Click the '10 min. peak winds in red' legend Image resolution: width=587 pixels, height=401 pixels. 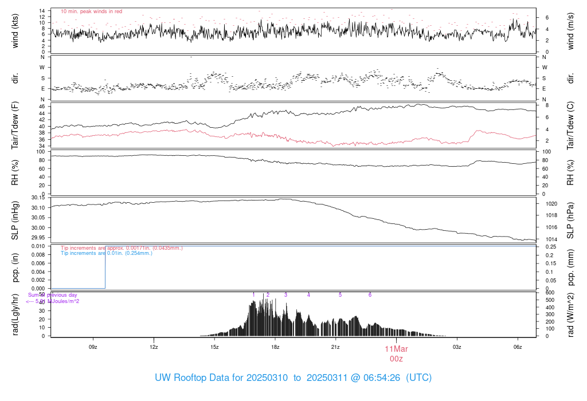pos(91,11)
